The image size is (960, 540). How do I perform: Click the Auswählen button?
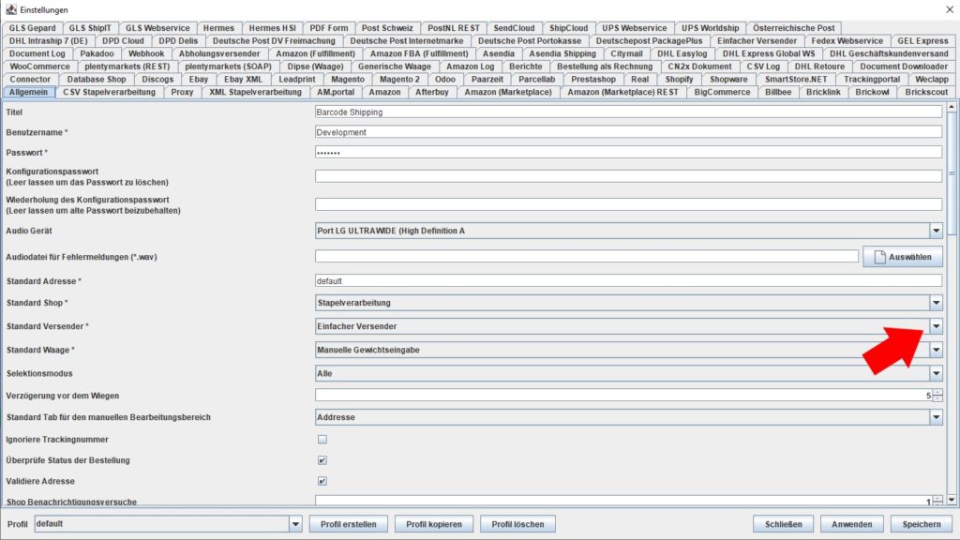click(903, 257)
